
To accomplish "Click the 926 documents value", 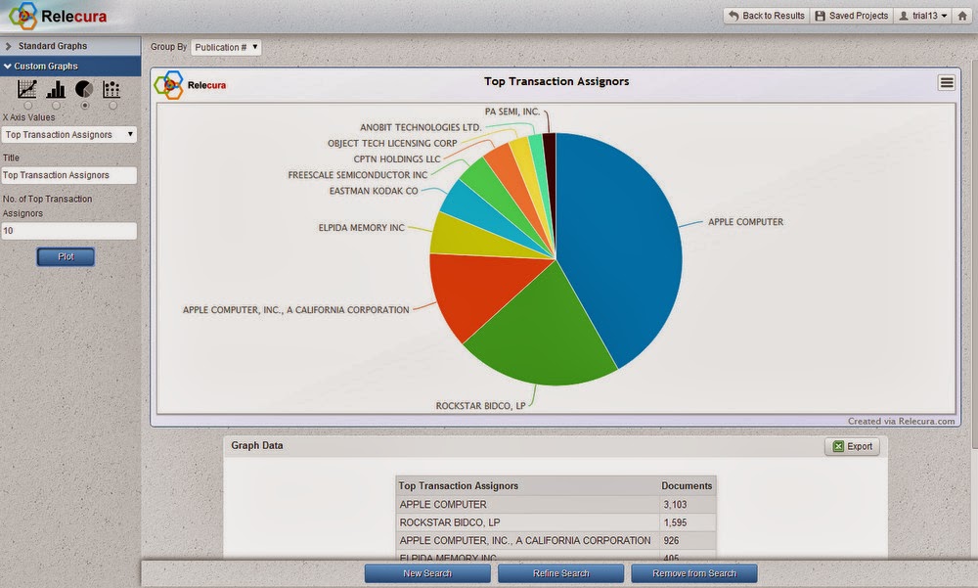I will [x=671, y=541].
